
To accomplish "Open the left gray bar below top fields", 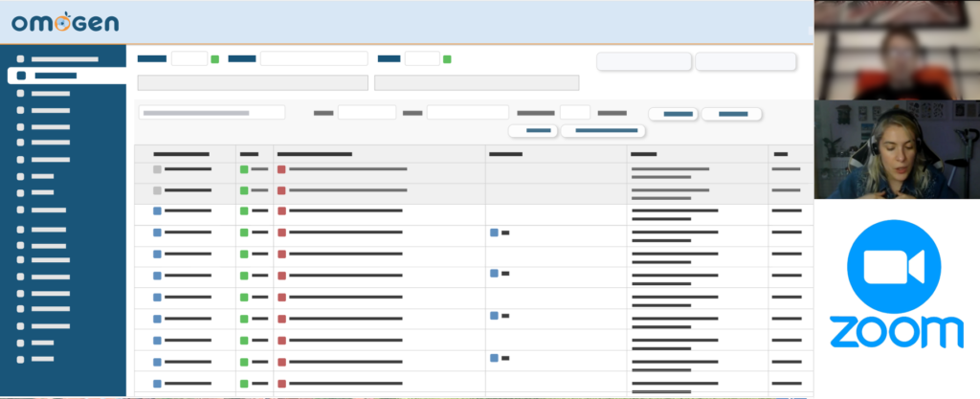I will 253,83.
